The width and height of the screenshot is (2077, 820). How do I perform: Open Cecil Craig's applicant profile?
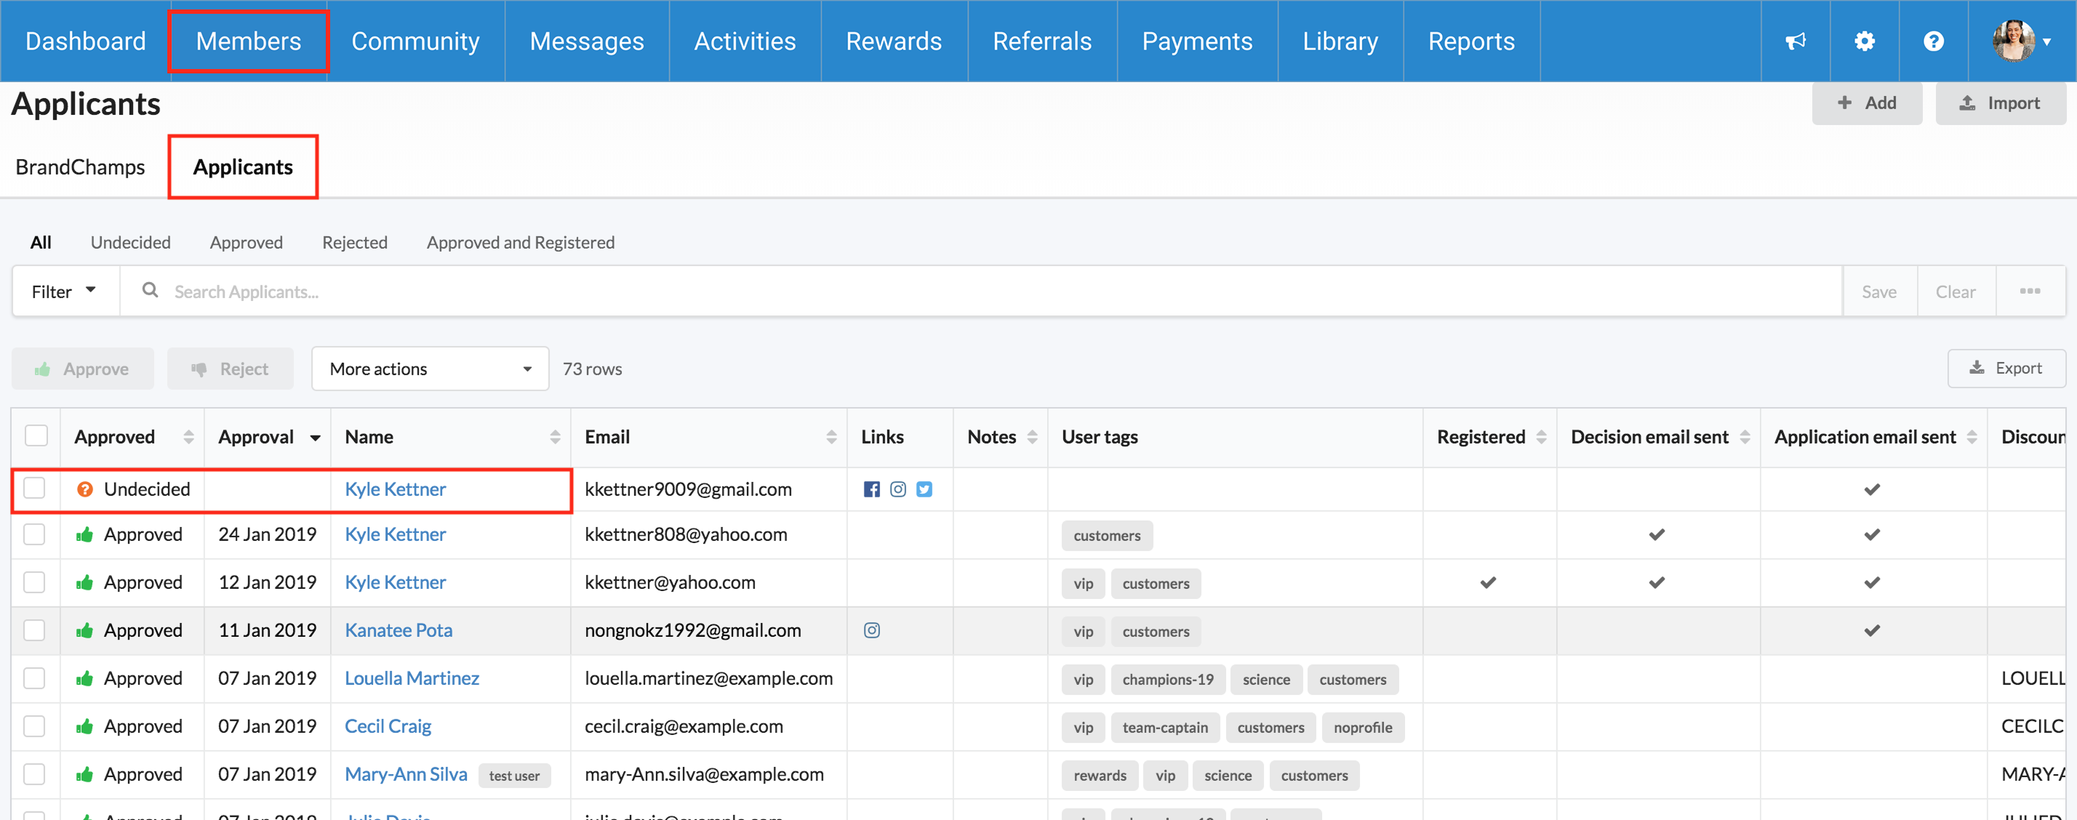pos(388,726)
